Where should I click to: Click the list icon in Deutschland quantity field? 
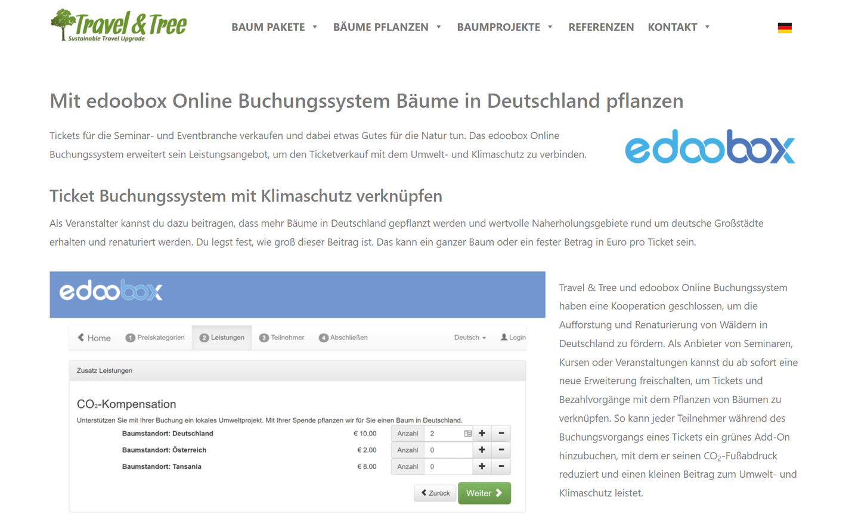467,434
